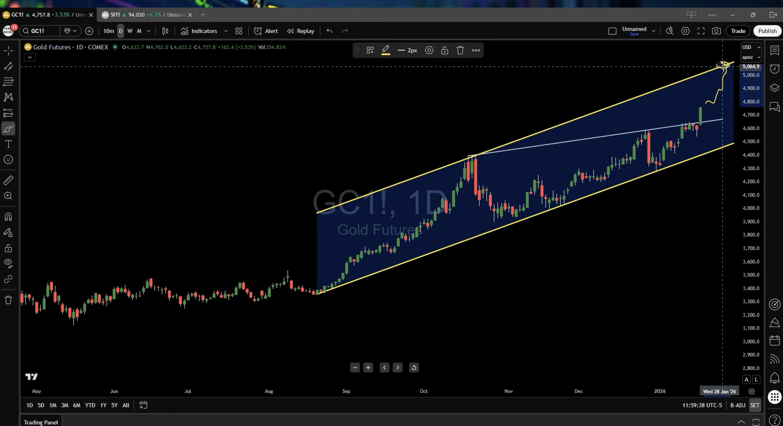The width and height of the screenshot is (783, 426).
Task: Take a snapshot with camera icon
Action: tap(716, 31)
